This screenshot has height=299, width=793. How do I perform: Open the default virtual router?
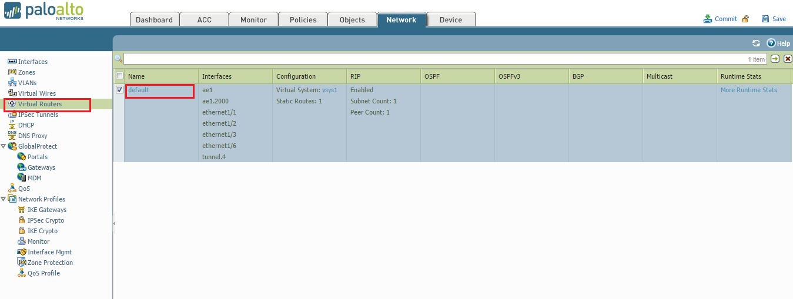coord(138,90)
